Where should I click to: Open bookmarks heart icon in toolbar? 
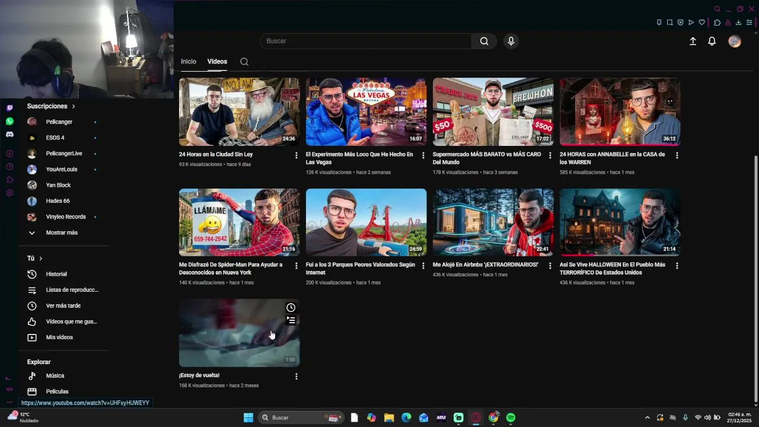point(701,23)
